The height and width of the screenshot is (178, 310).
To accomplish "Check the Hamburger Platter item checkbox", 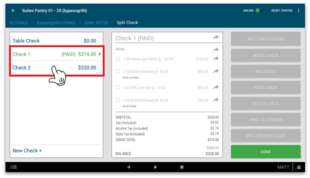I will coord(118,59).
